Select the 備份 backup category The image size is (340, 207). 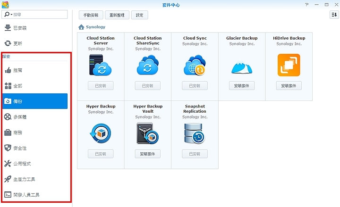tap(34, 101)
